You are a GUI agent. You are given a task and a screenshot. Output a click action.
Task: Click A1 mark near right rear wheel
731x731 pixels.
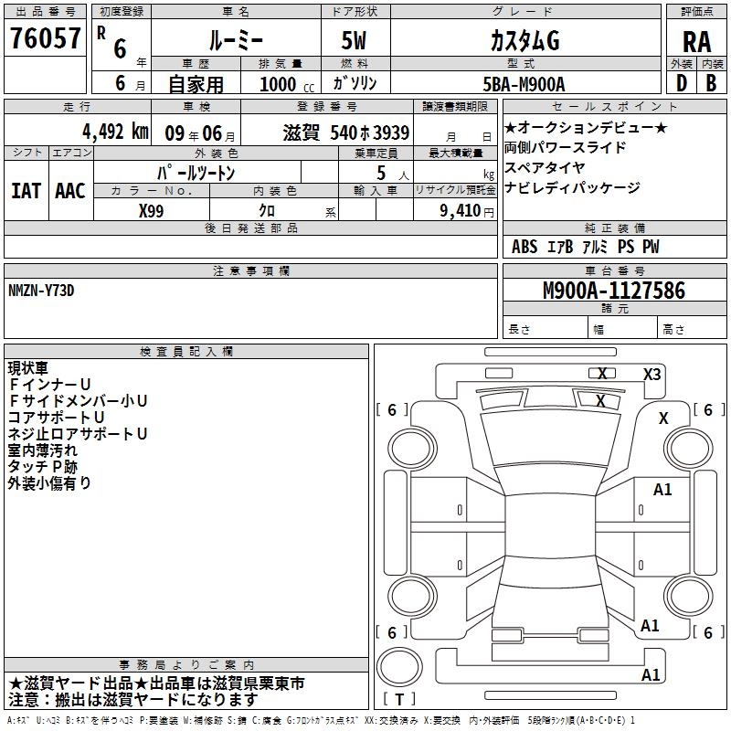point(650,625)
